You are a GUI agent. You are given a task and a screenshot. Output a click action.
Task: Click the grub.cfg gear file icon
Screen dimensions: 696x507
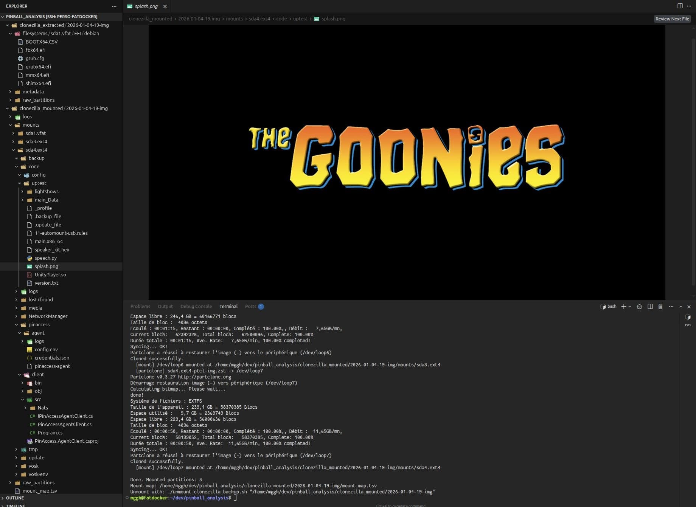[x=20, y=59]
